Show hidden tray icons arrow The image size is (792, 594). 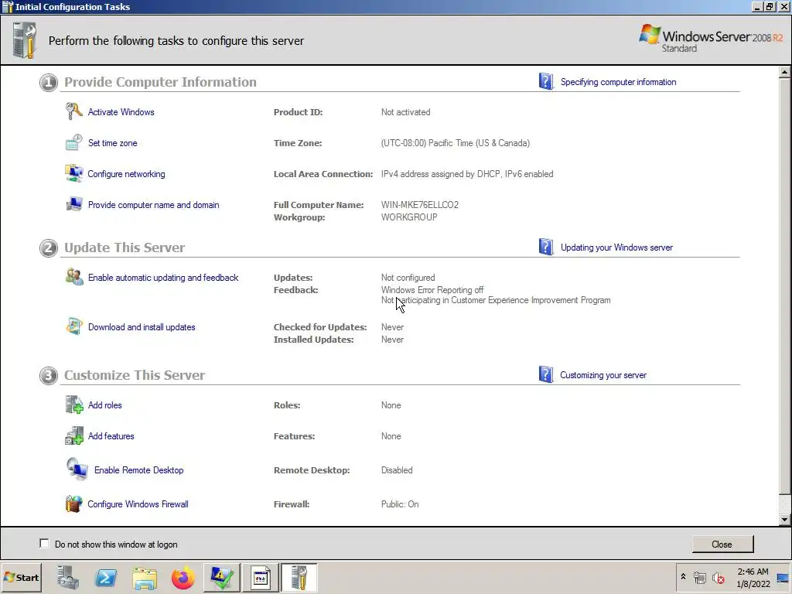(x=683, y=577)
